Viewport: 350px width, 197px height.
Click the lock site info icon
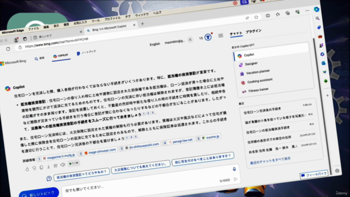tap(20, 47)
